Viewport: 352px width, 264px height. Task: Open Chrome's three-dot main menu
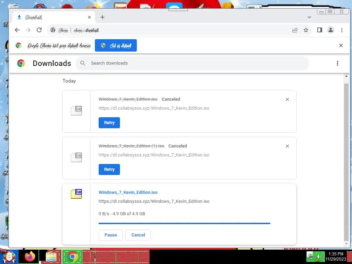tap(342, 30)
